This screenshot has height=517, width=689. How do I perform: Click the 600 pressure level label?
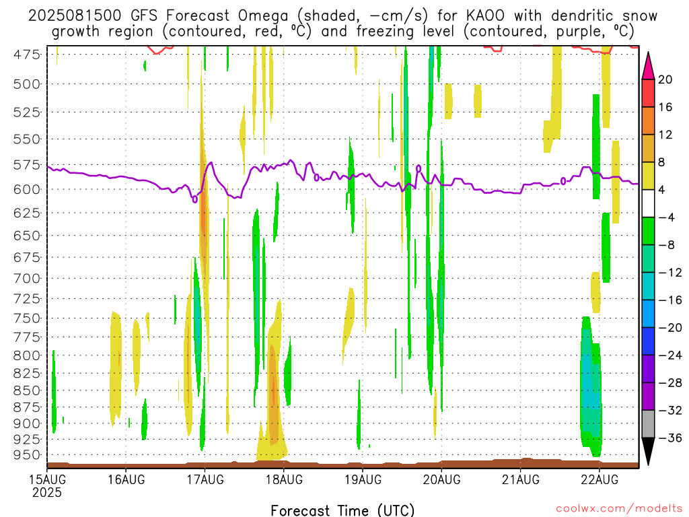[27, 189]
